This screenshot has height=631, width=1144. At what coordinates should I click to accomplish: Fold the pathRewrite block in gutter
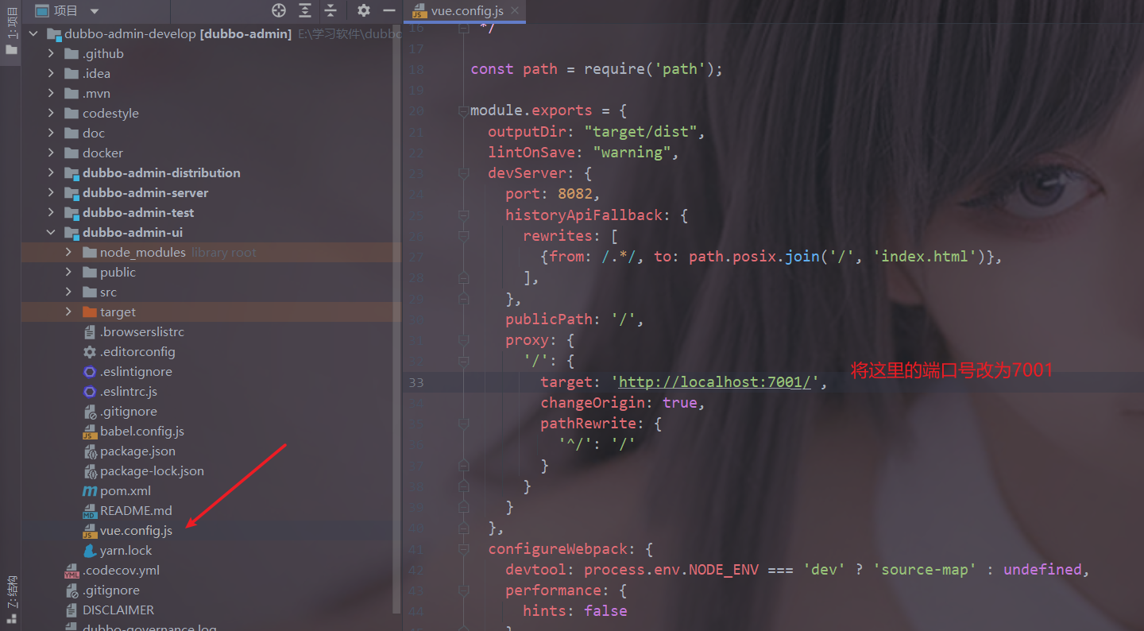[463, 424]
